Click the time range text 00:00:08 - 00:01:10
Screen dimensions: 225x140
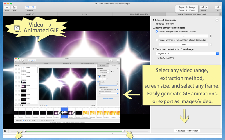point(165,24)
